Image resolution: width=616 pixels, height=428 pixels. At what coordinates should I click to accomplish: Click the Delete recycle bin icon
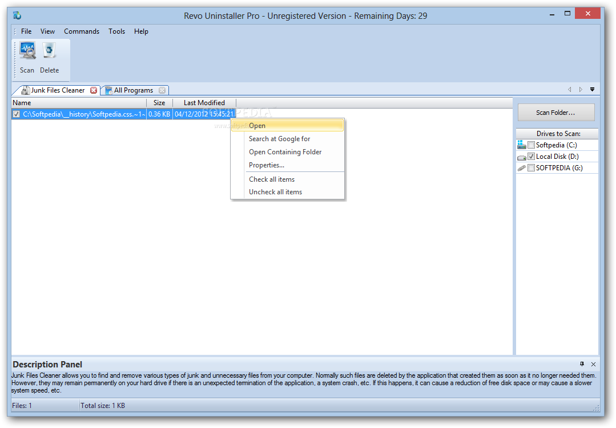tap(49, 50)
